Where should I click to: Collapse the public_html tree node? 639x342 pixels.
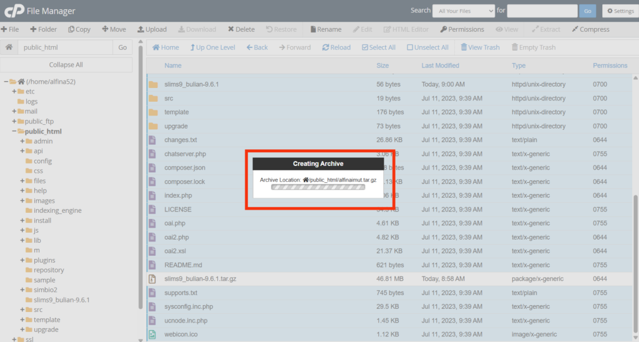[14, 131]
